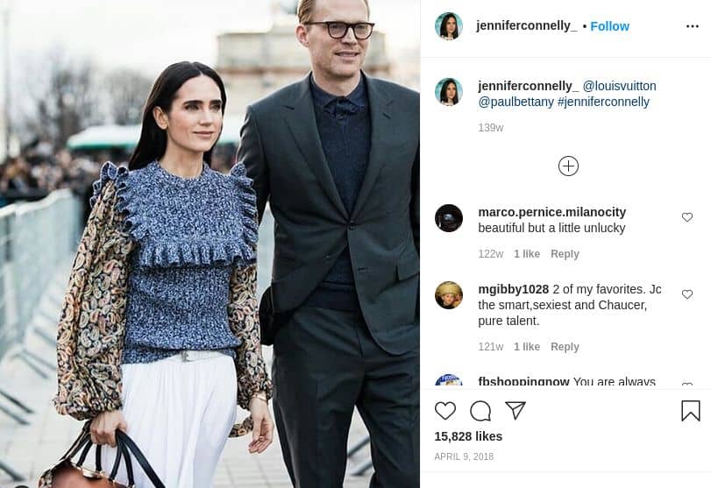Screen dimensions: 711x488
Task: Share post via paper plane icon
Action: pos(515,411)
